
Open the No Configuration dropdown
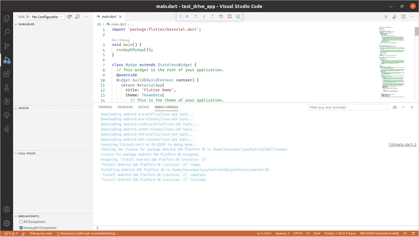tap(47, 17)
